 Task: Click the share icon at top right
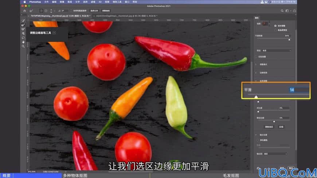[x=294, y=11]
